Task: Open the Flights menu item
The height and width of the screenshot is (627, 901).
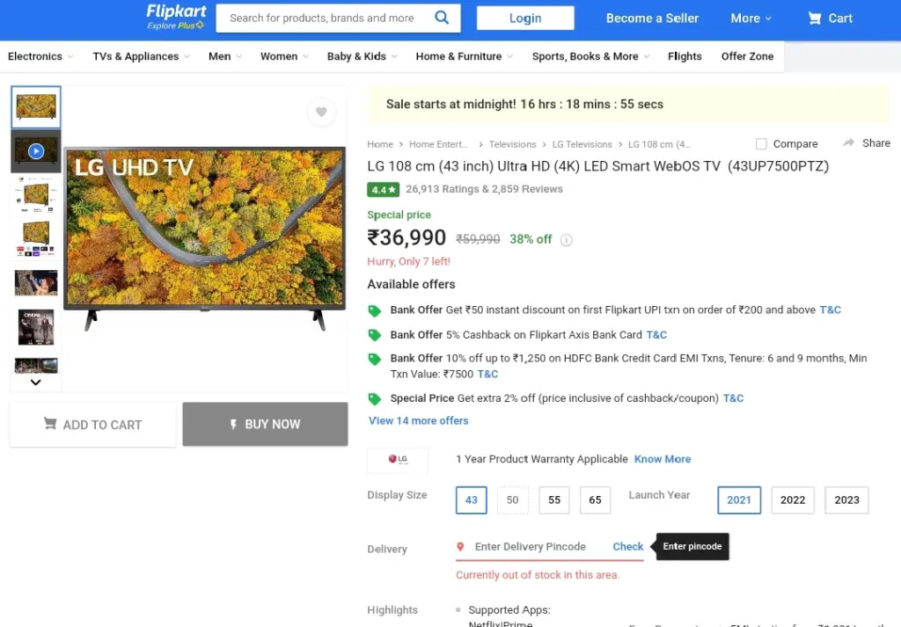Action: tap(685, 56)
